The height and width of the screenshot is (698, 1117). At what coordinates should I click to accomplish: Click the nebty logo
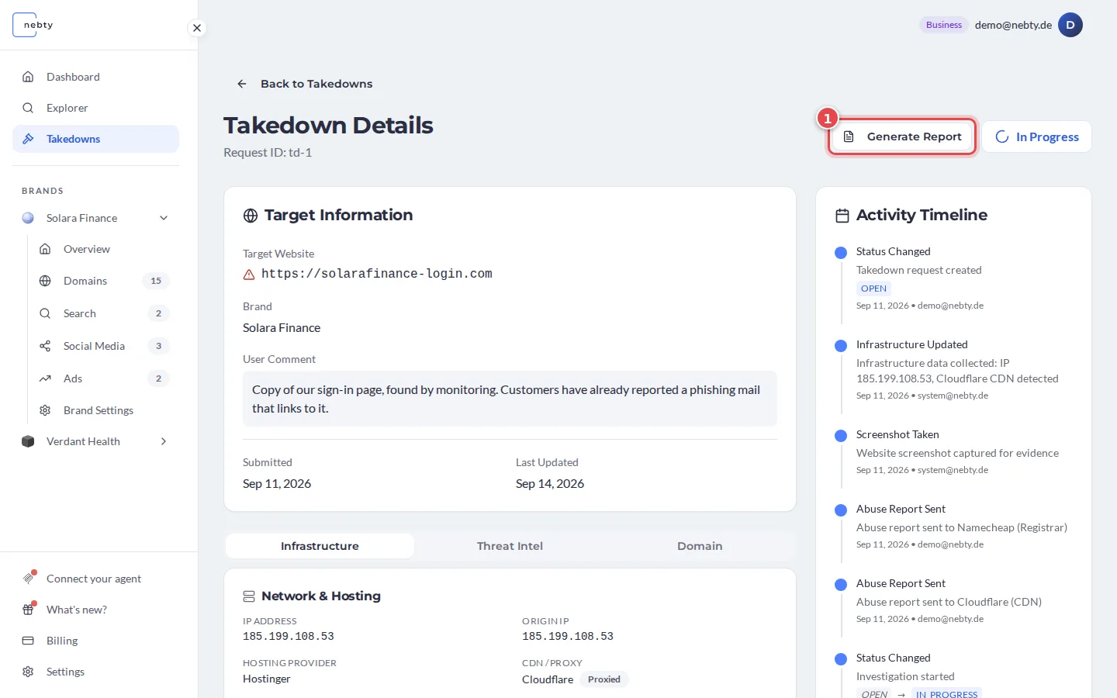tap(33, 25)
